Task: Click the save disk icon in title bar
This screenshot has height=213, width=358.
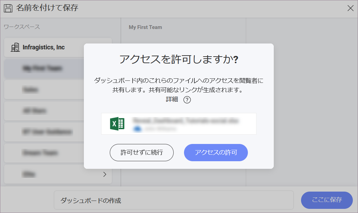Action: 8,8
